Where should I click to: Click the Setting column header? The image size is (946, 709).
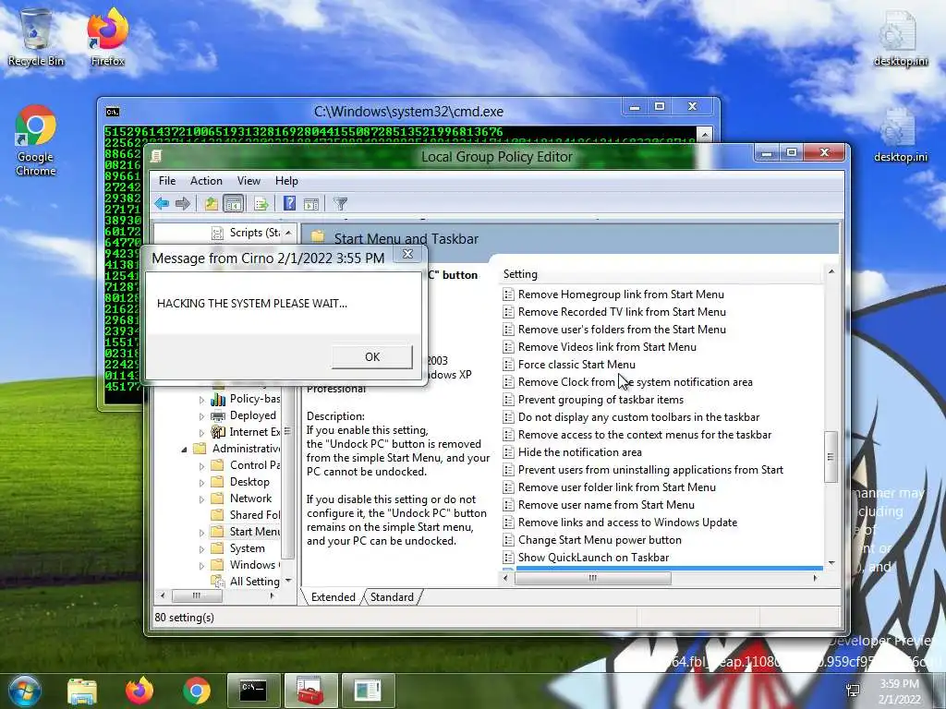pyautogui.click(x=661, y=273)
